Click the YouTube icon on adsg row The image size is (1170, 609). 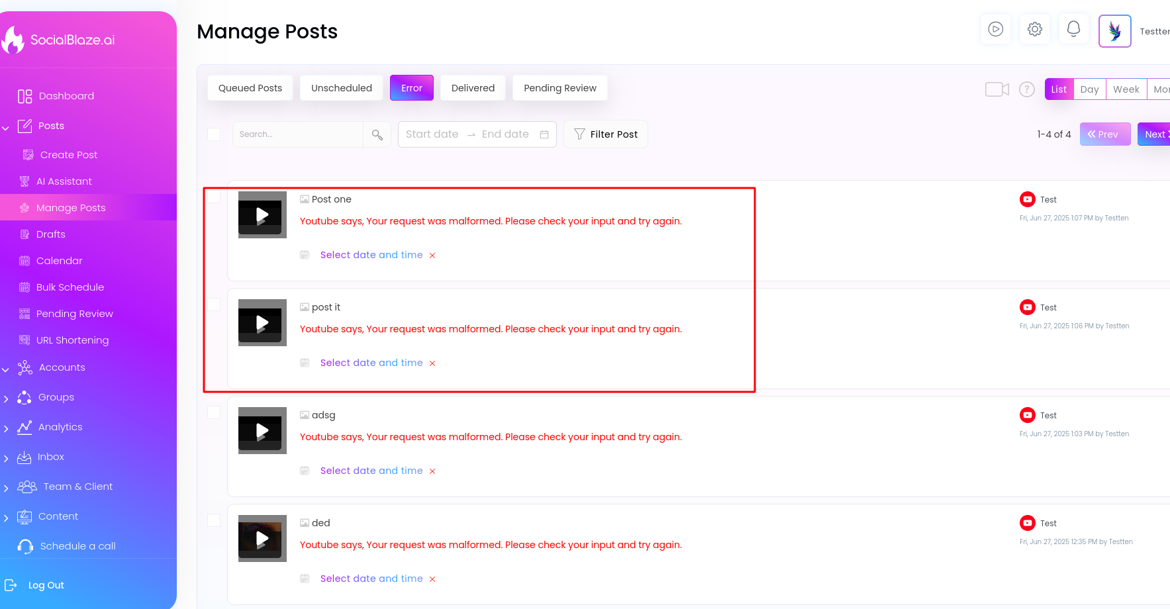(x=1028, y=415)
